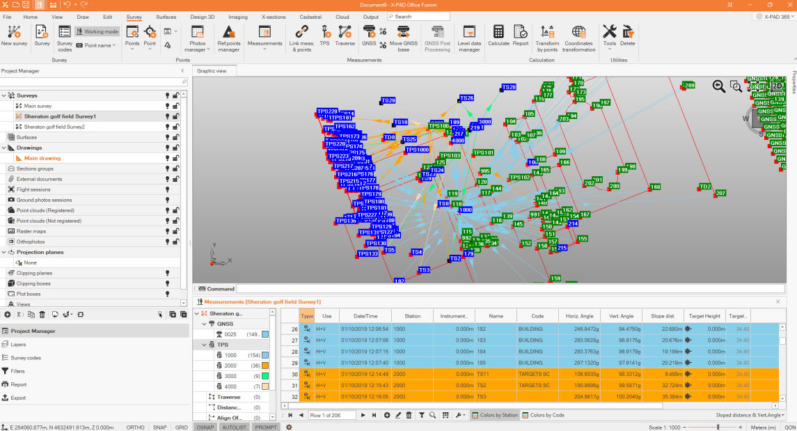Collapse the Drawings tree node
The height and width of the screenshot is (431, 797).
click(4, 148)
